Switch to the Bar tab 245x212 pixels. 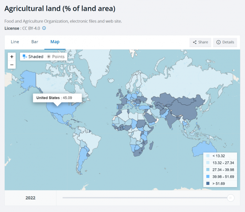pyautogui.click(x=35, y=42)
